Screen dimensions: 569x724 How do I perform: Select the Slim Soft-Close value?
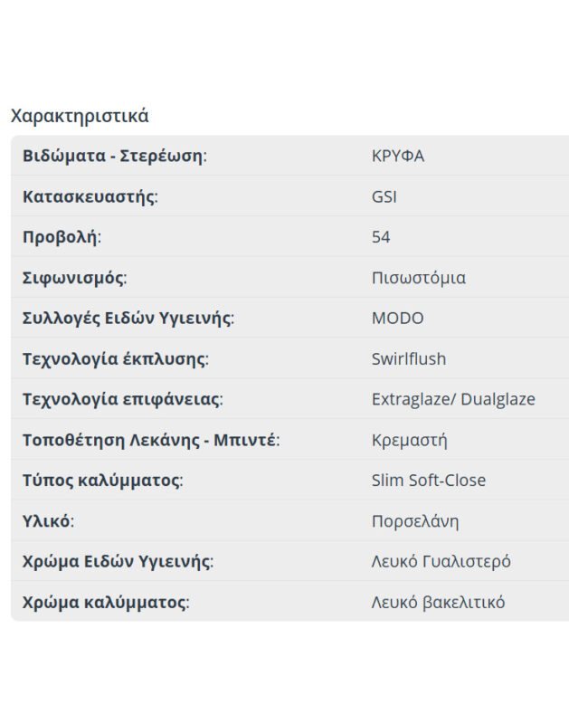pyautogui.click(x=428, y=481)
